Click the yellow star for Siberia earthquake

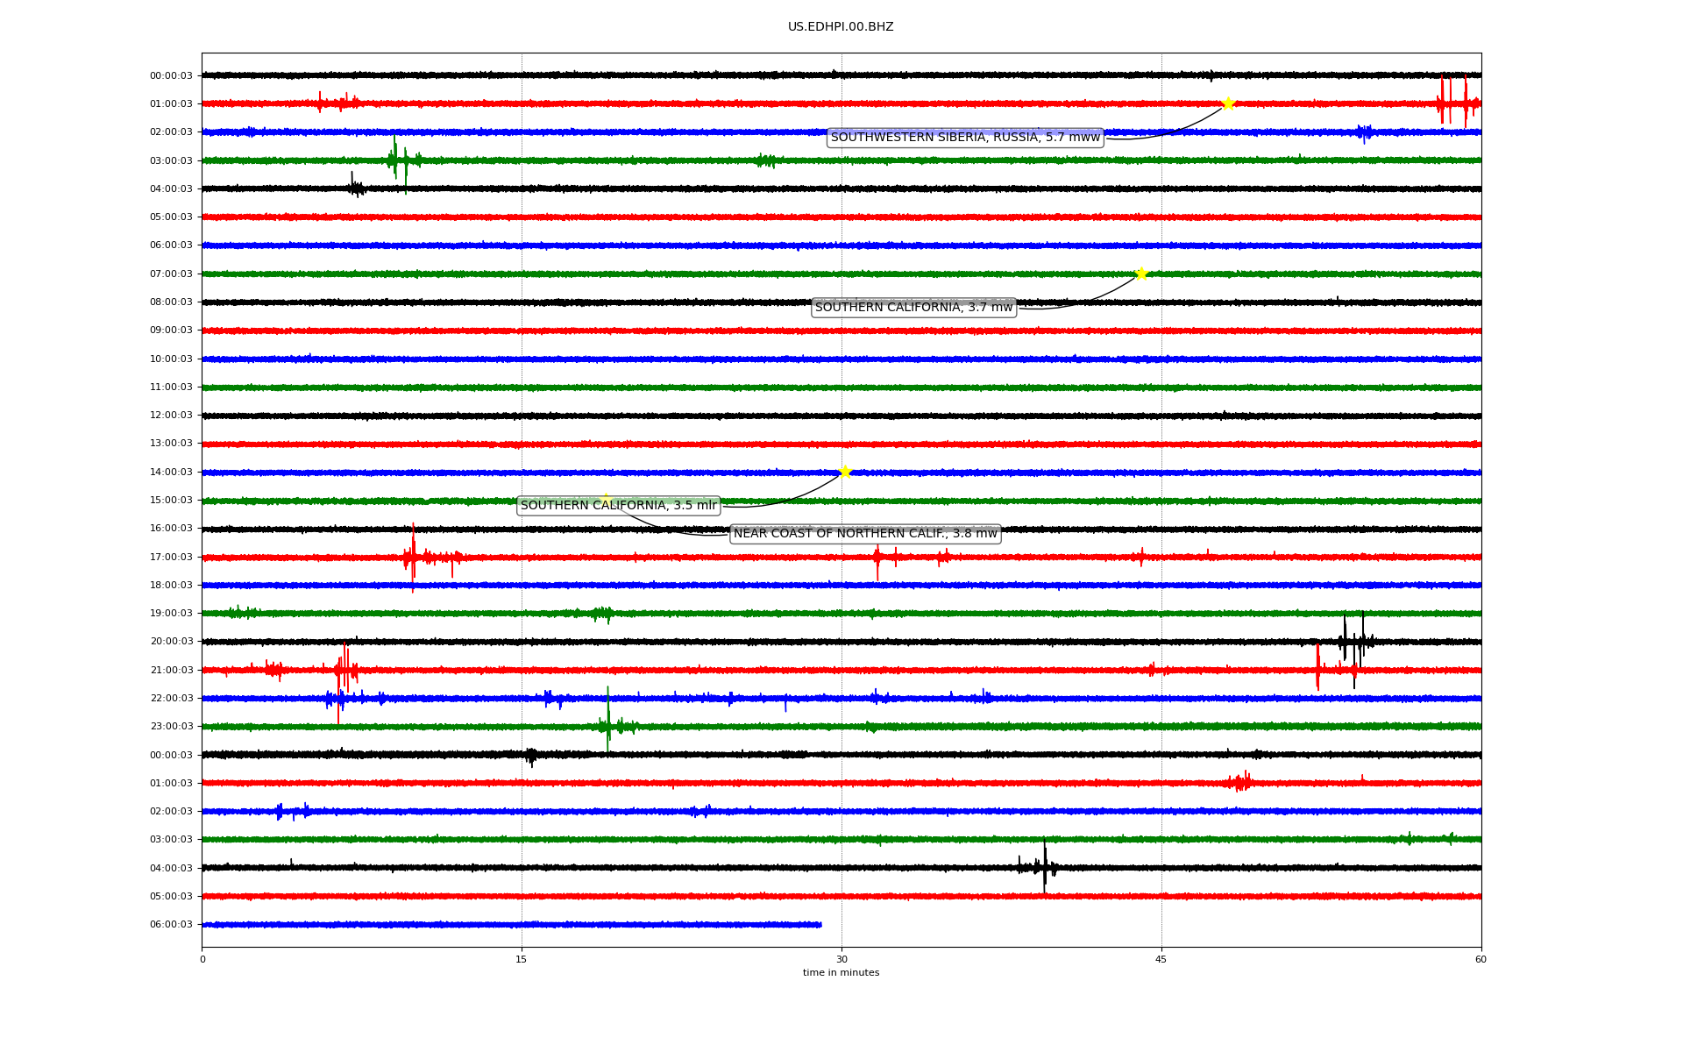1228,103
